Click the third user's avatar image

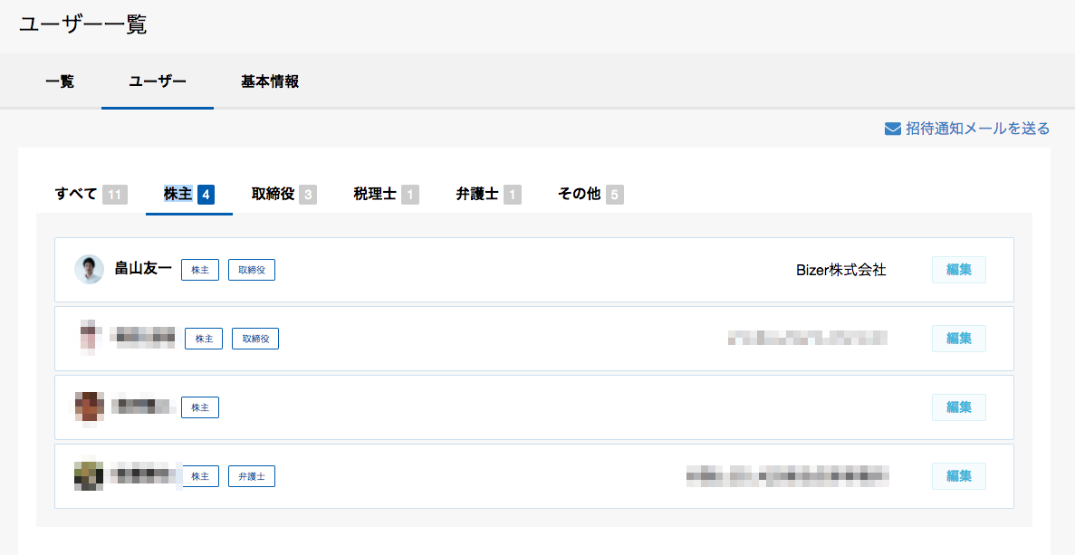tap(89, 407)
